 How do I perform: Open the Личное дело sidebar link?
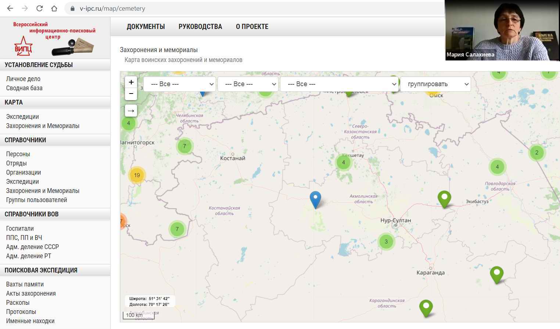23,79
